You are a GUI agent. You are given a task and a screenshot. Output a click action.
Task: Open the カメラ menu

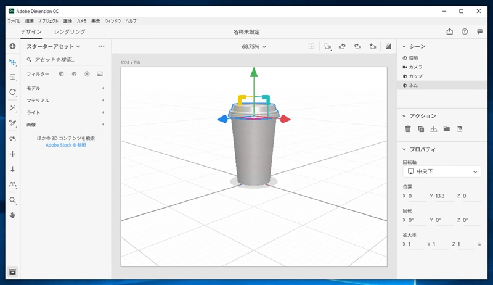click(81, 21)
